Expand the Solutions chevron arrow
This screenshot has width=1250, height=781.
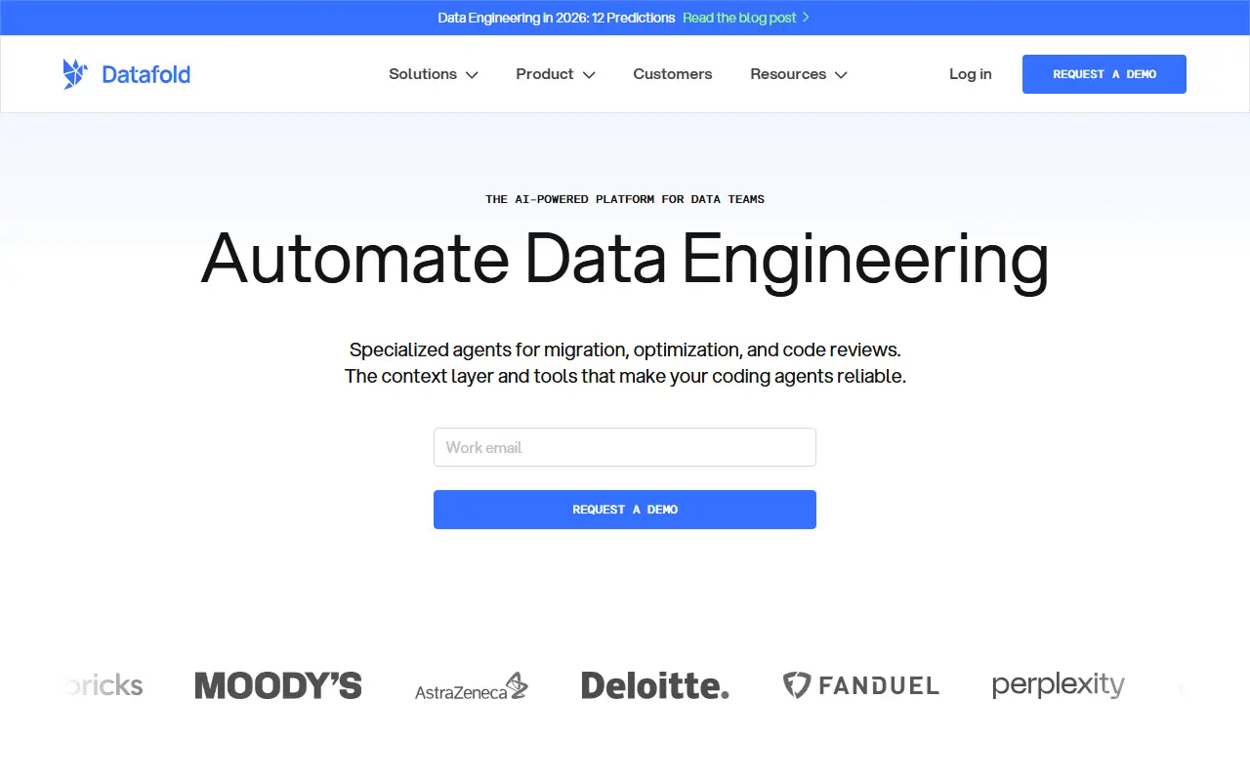[472, 75]
